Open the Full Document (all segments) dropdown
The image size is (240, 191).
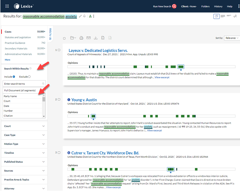tap(24, 90)
